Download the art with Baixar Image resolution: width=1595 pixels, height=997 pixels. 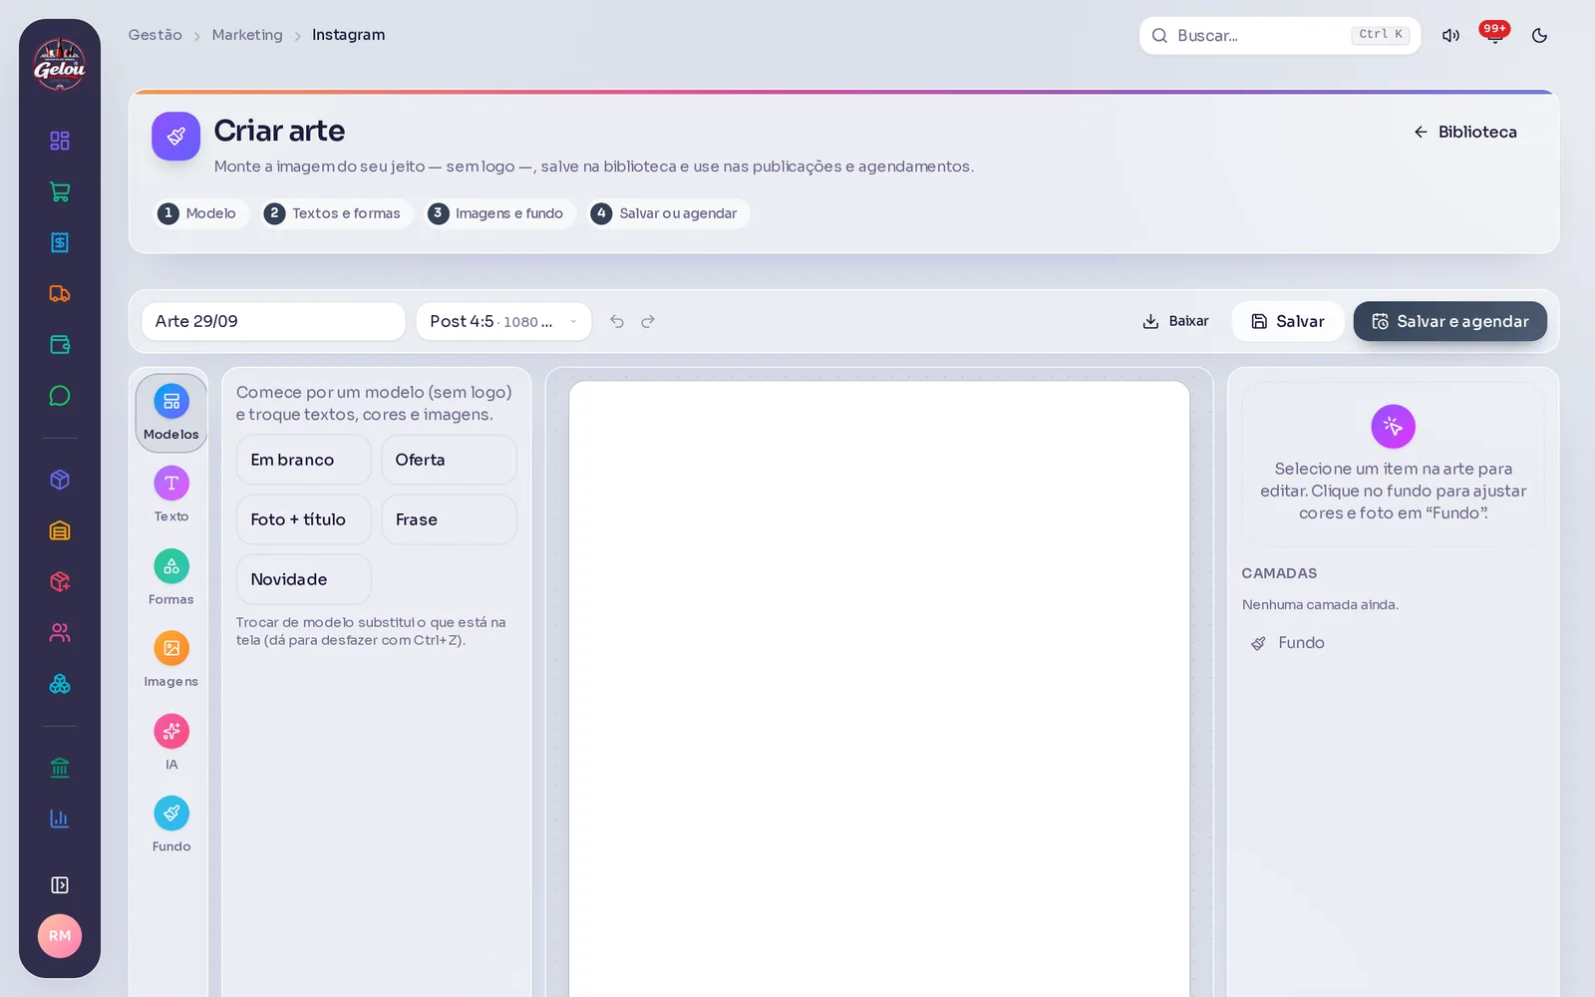(x=1175, y=321)
